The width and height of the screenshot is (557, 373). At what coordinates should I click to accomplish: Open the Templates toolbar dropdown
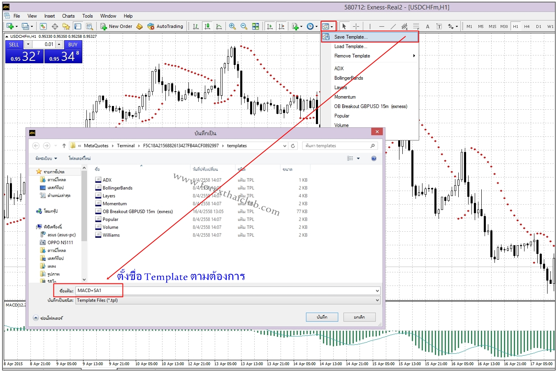(328, 26)
